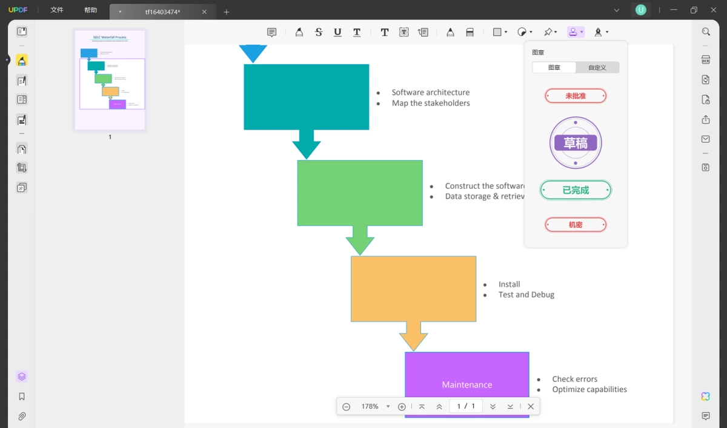Screen dimensions: 727x428
Task: Switch to the 图章 stamp segment
Action: [x=554, y=67]
